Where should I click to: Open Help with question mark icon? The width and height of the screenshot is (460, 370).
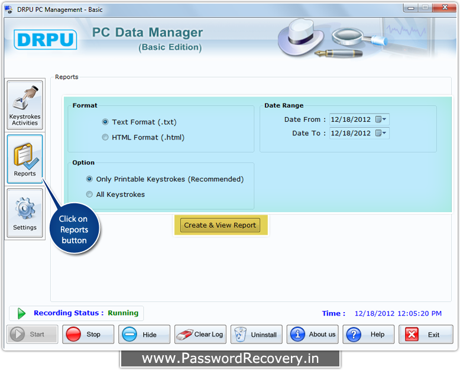click(354, 335)
